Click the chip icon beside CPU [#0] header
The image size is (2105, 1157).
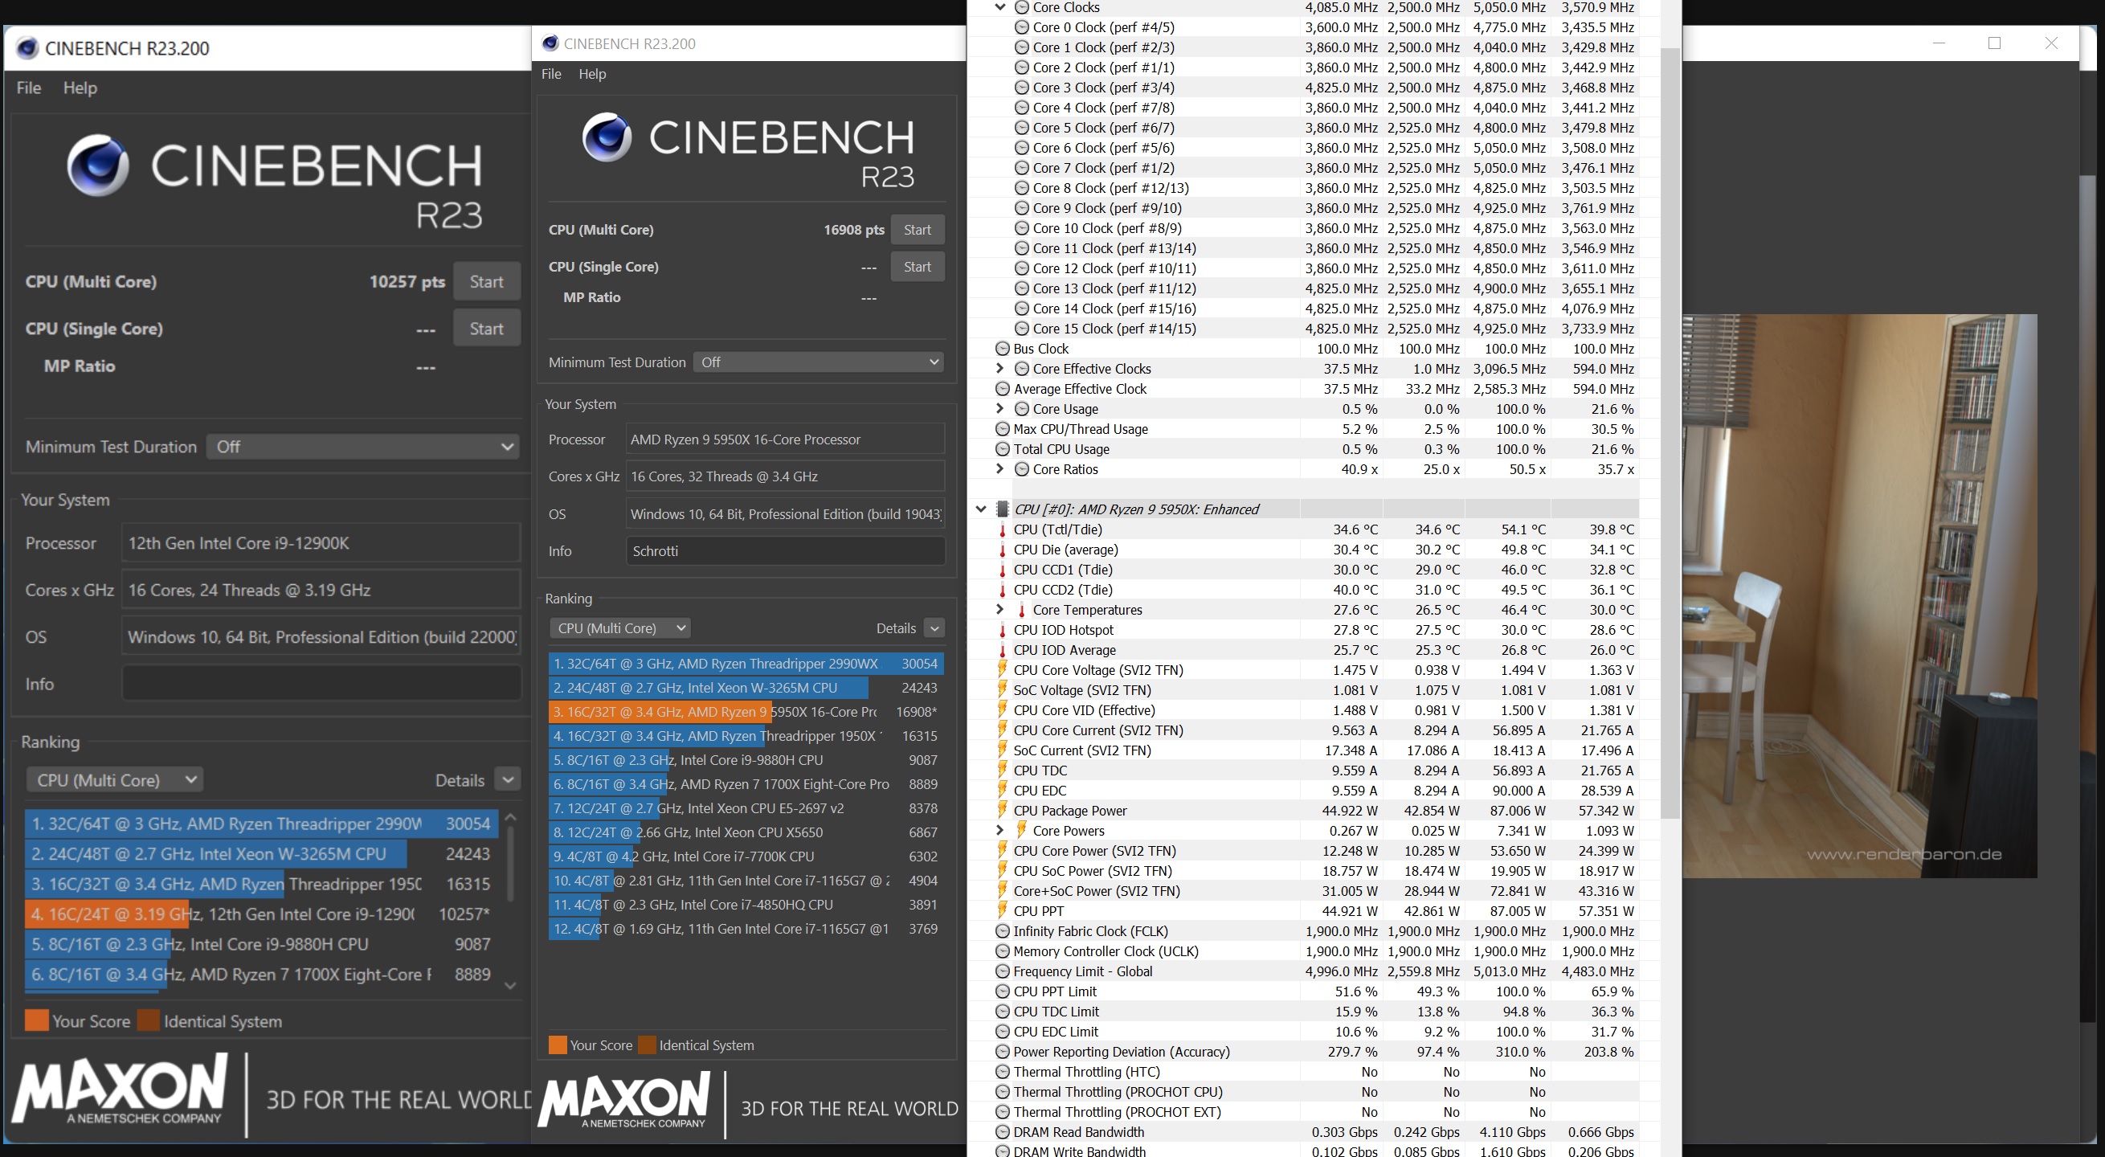pyautogui.click(x=1003, y=509)
